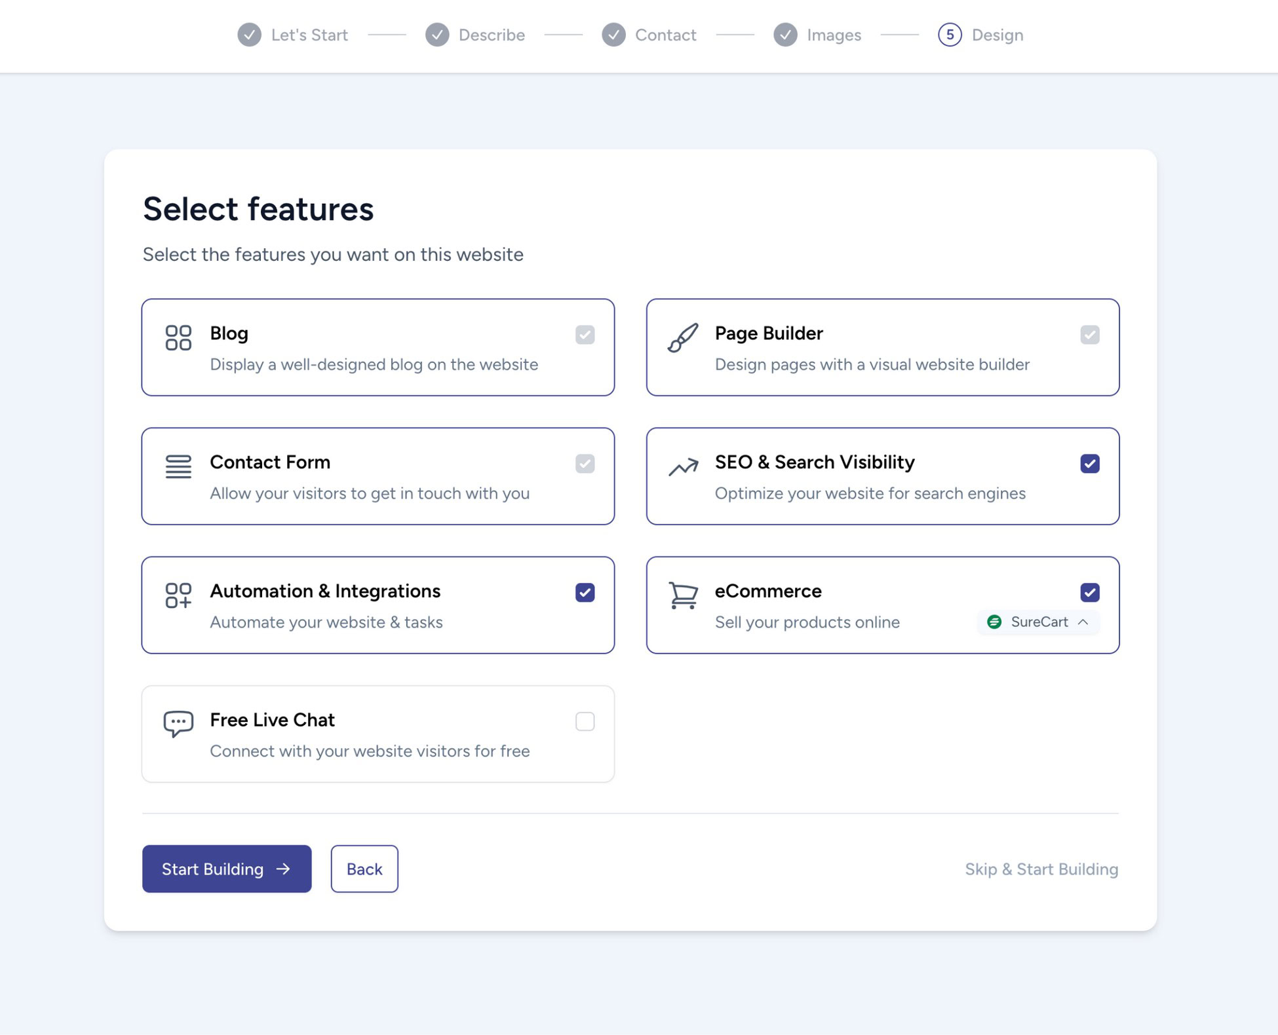Enable the Free Live Chat feature
1278x1035 pixels.
(585, 721)
